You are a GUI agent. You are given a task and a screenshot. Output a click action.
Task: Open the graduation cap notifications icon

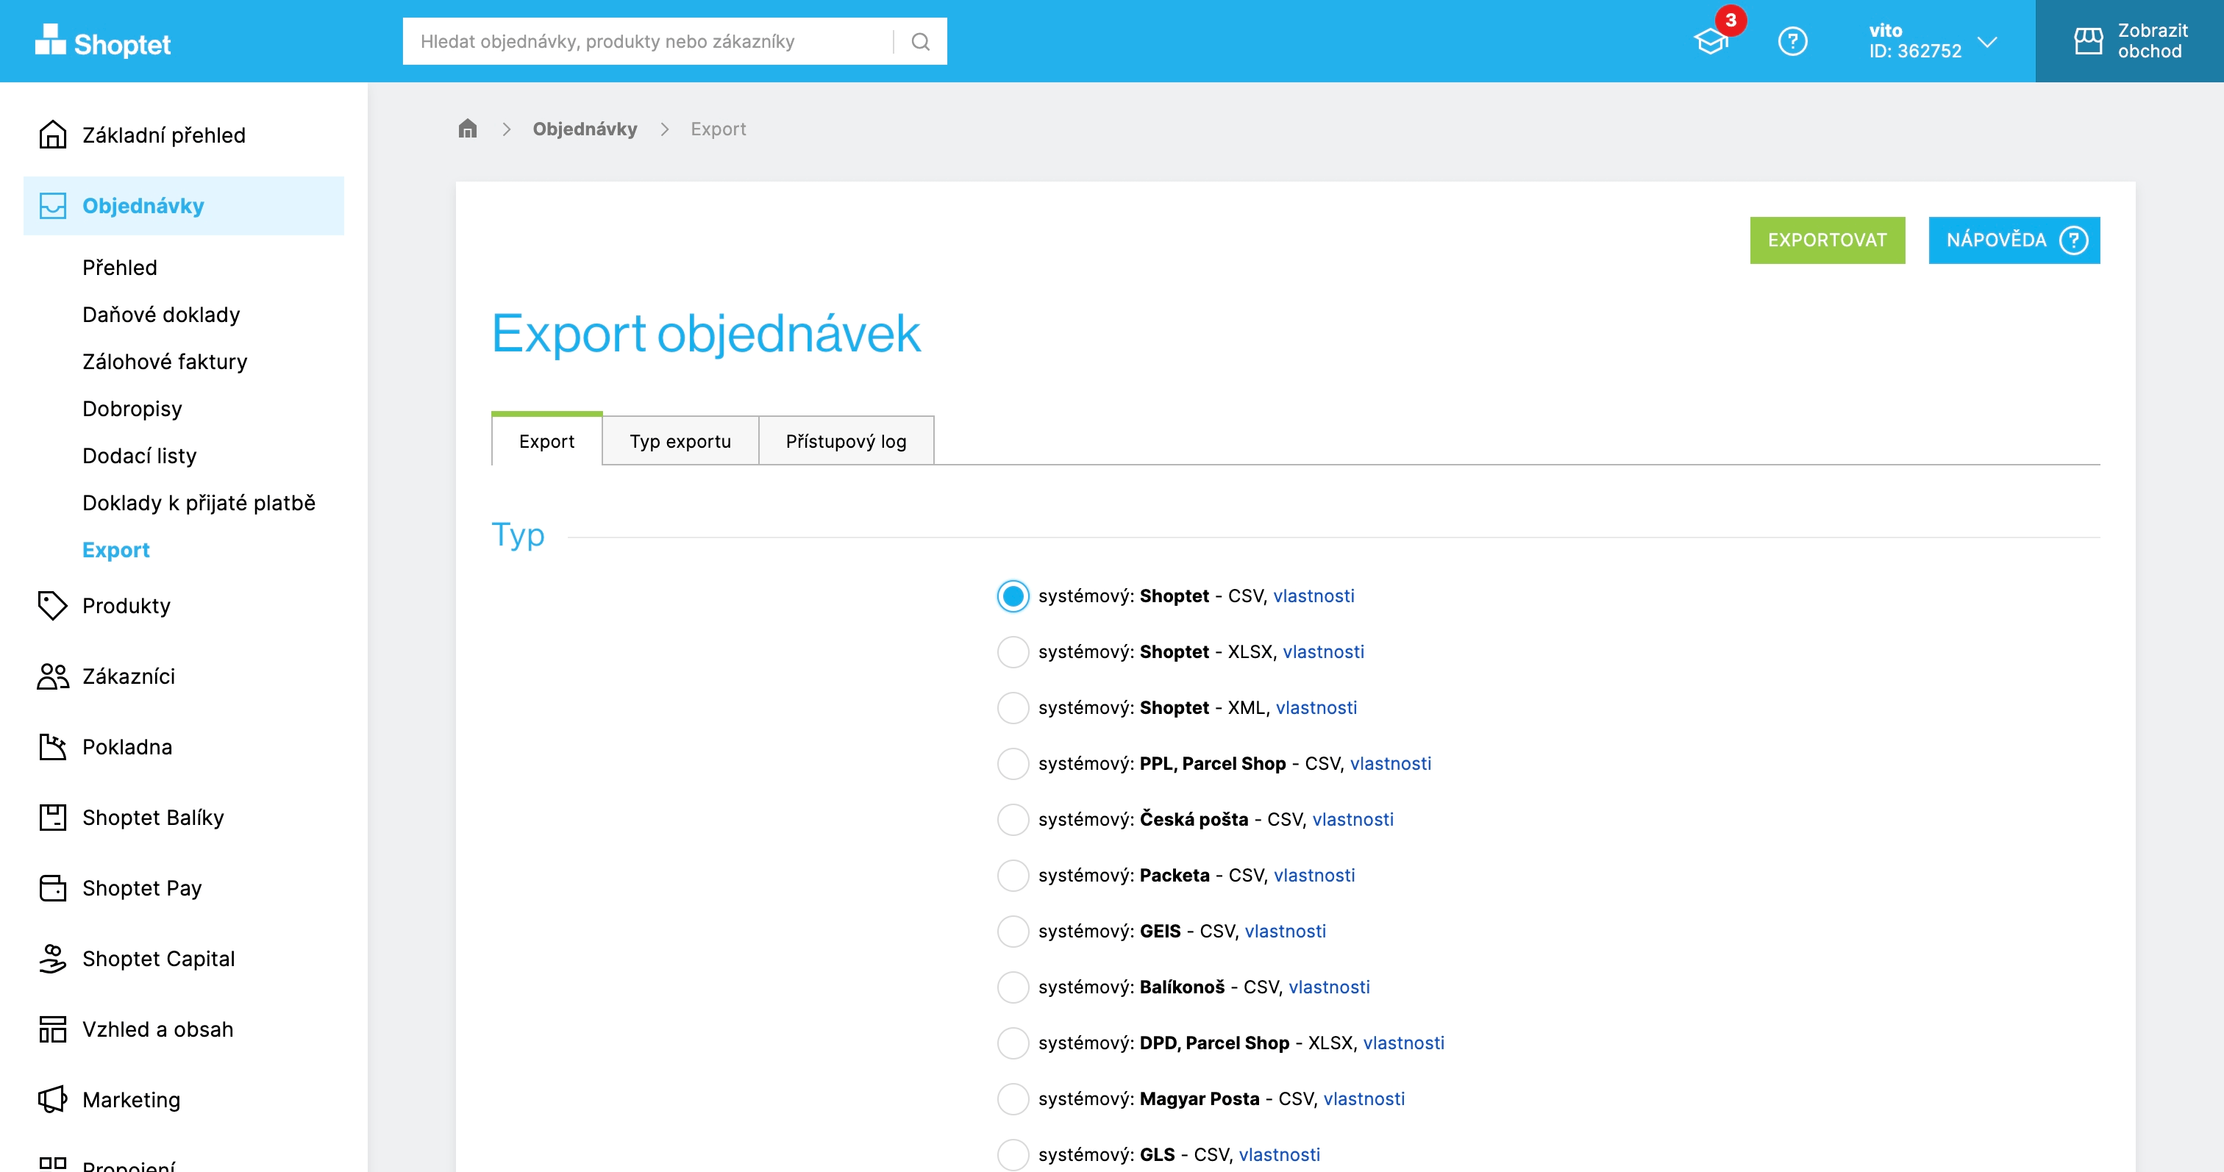[1711, 40]
